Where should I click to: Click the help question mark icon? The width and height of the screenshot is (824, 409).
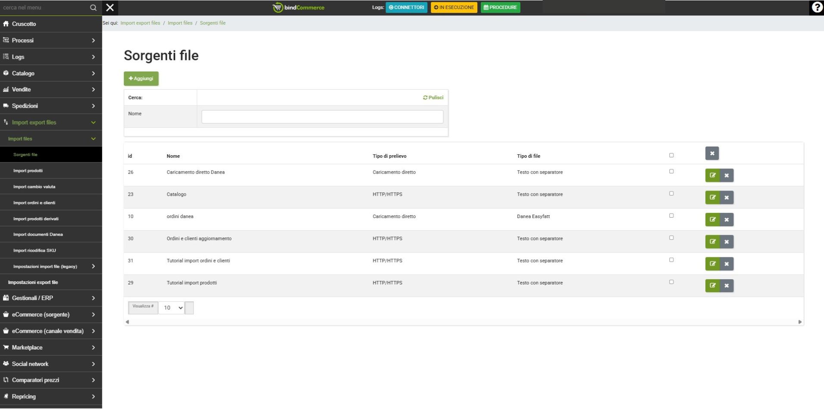point(817,7)
